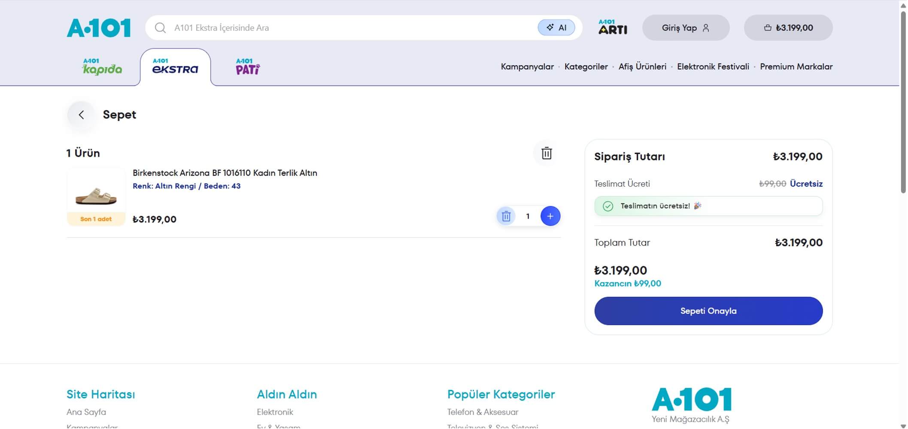Click the Aldın Aldın footer heading

(x=287, y=394)
